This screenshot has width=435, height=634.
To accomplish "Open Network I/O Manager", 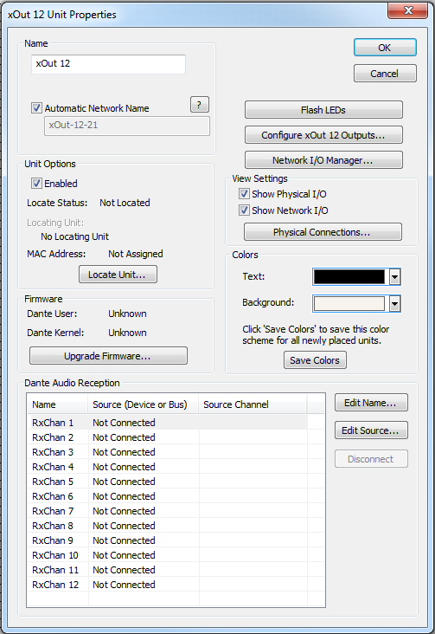I will click(323, 160).
